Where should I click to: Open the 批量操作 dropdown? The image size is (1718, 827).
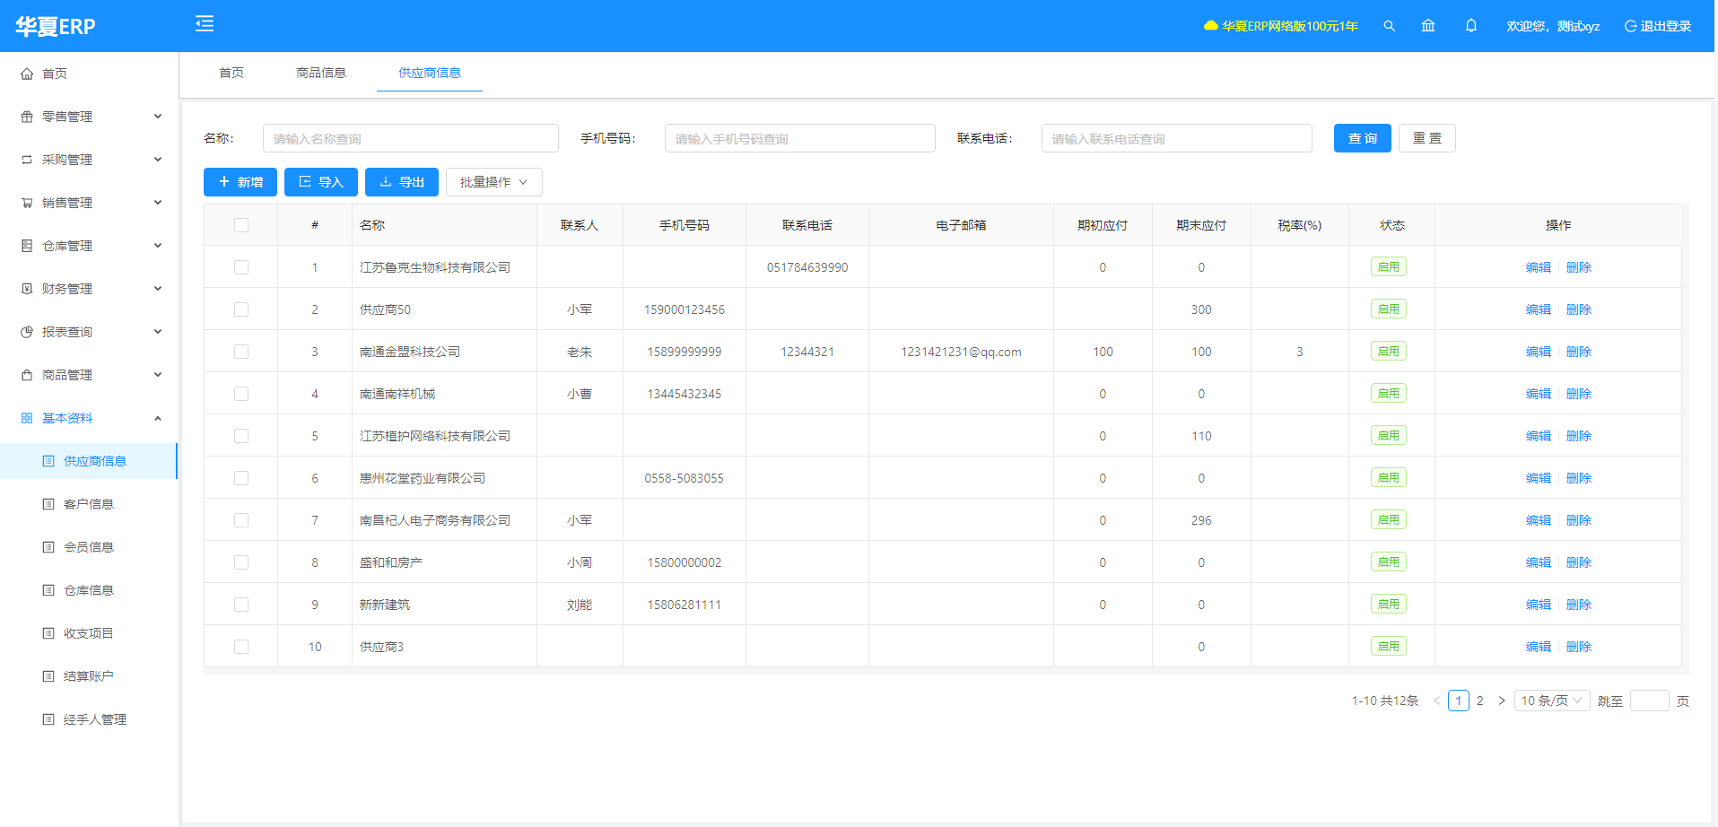coord(494,182)
